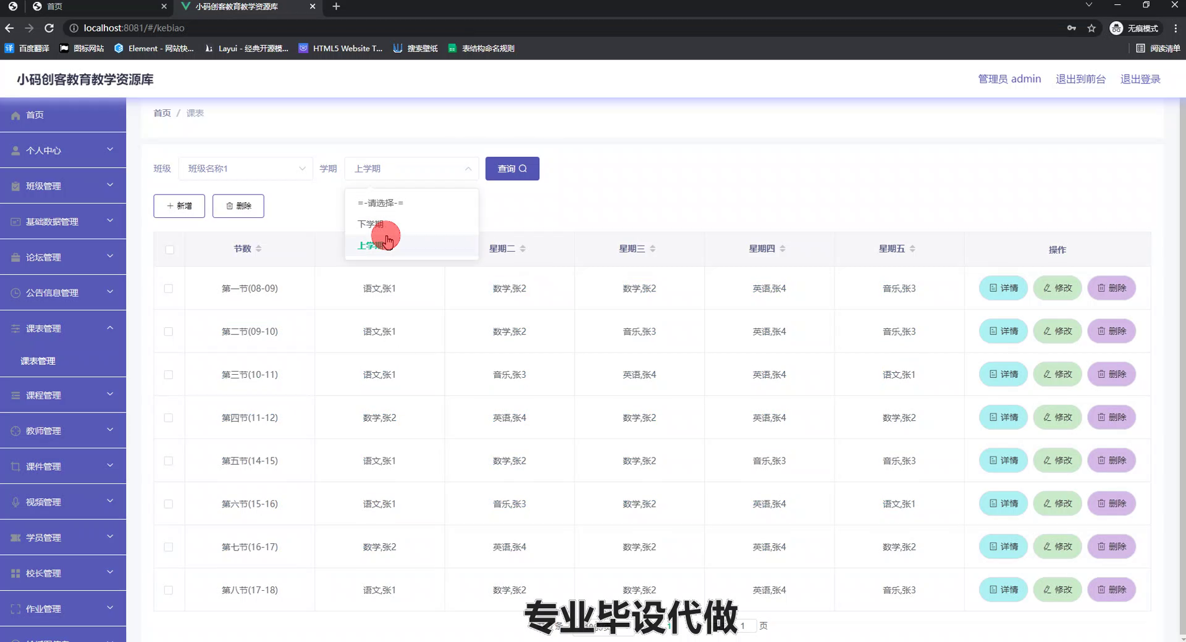Image resolution: width=1186 pixels, height=642 pixels.
Task: Expand 基础数据管理 menu chevron
Action: pos(110,220)
